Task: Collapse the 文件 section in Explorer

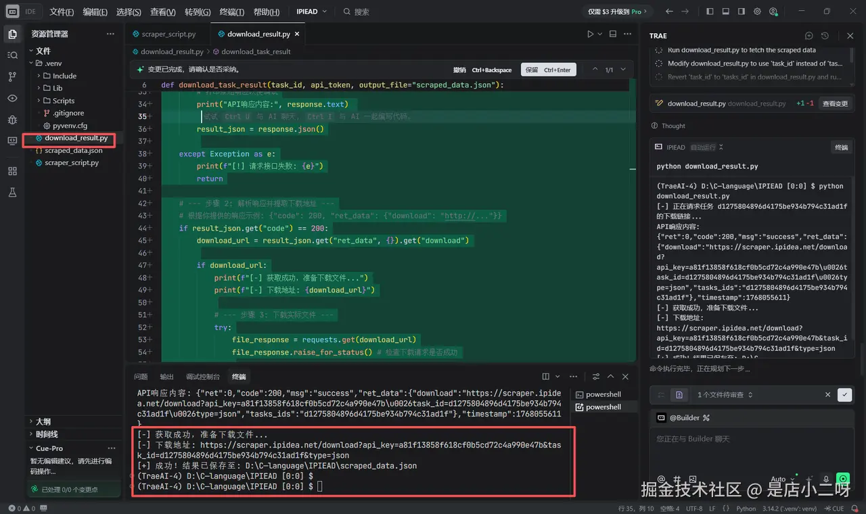Action: click(x=31, y=51)
